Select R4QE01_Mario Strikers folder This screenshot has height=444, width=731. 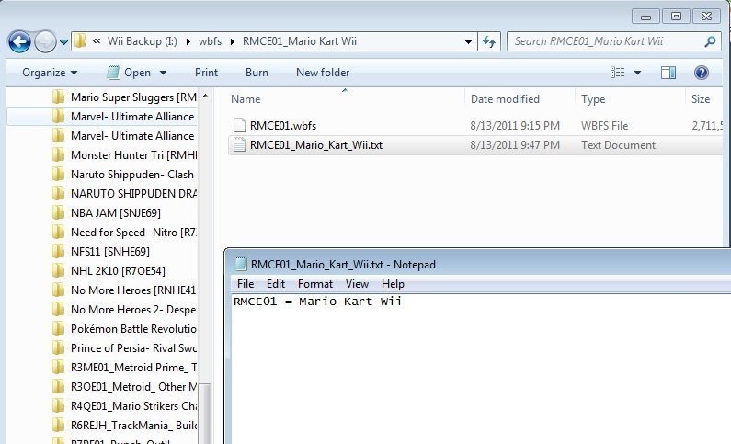(134, 406)
